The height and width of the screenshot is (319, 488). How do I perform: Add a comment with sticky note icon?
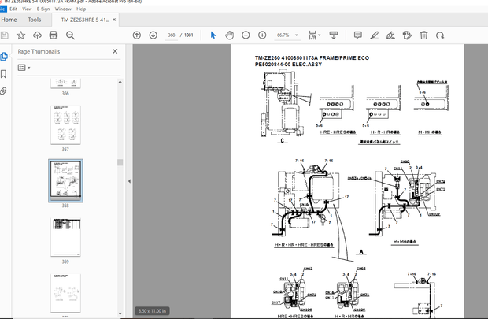coord(357,35)
